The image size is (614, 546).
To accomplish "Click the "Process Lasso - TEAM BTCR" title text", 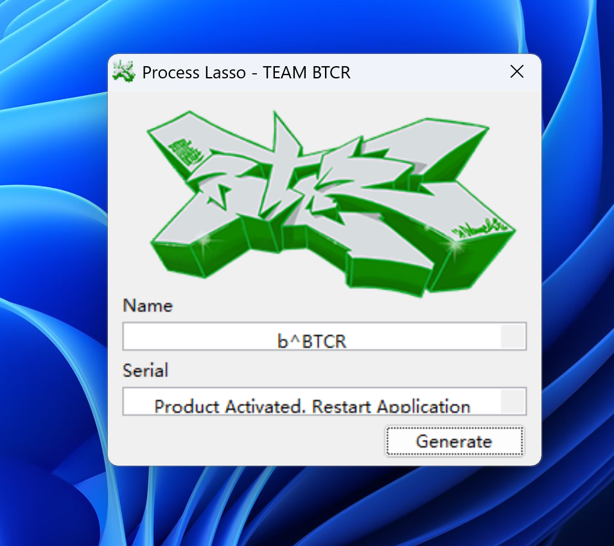I will point(246,73).
